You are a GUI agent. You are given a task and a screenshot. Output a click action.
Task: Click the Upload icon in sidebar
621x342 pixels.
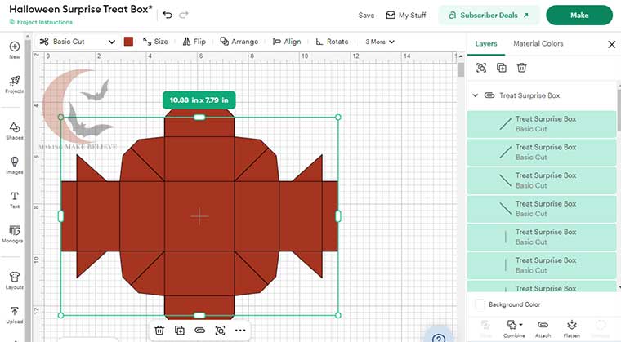(14, 315)
